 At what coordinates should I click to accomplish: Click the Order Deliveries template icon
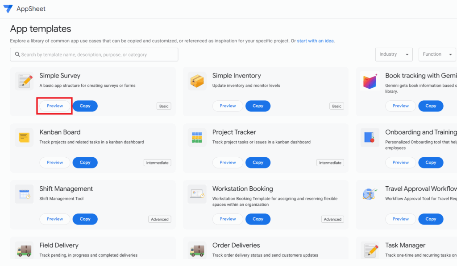196,250
